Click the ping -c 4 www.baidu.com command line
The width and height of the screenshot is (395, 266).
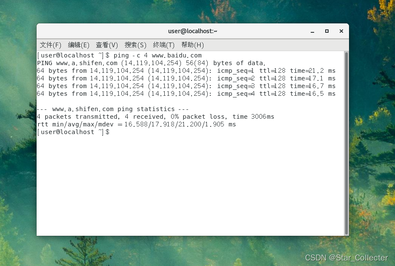coord(120,55)
